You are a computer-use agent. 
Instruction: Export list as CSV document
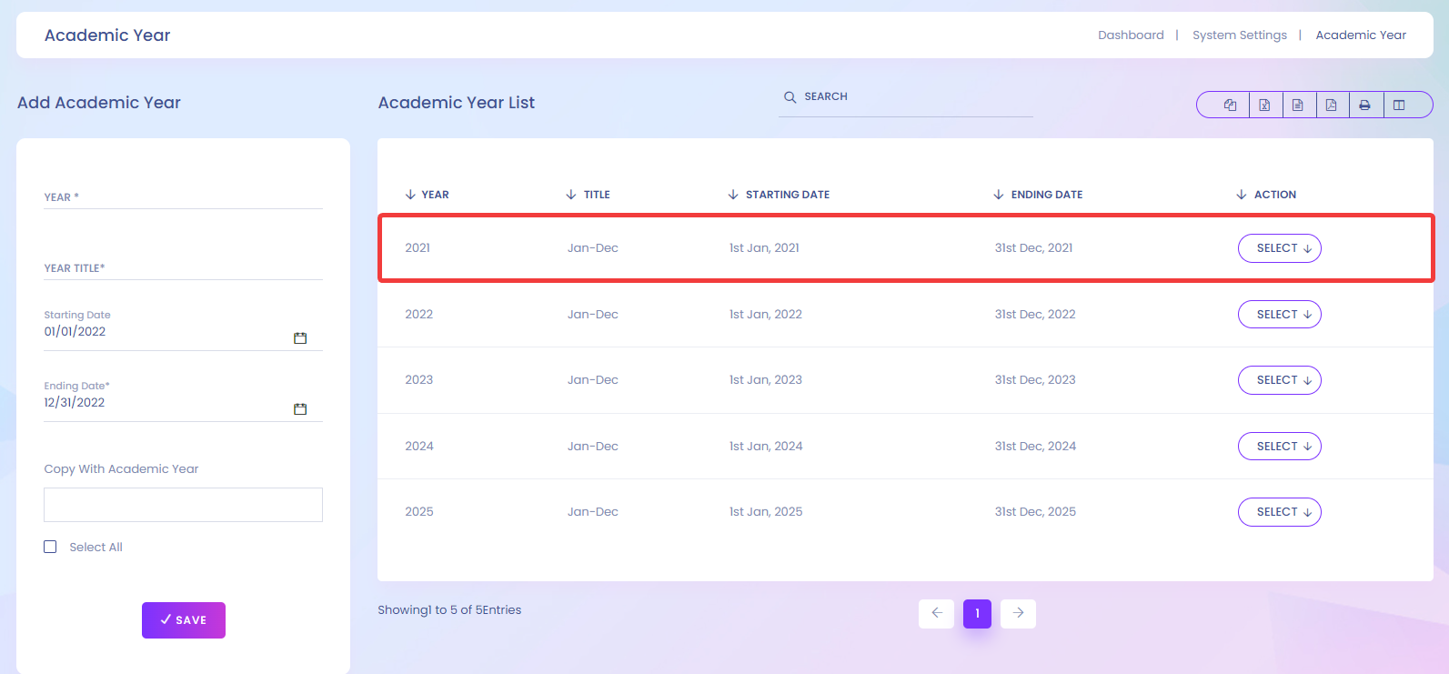[1298, 105]
